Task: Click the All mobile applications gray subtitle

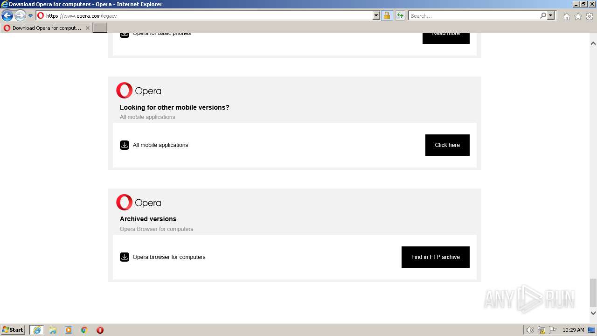Action: coord(147,117)
